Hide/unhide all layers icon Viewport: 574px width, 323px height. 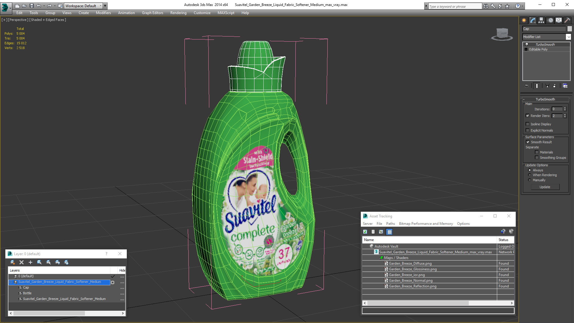[x=57, y=262]
